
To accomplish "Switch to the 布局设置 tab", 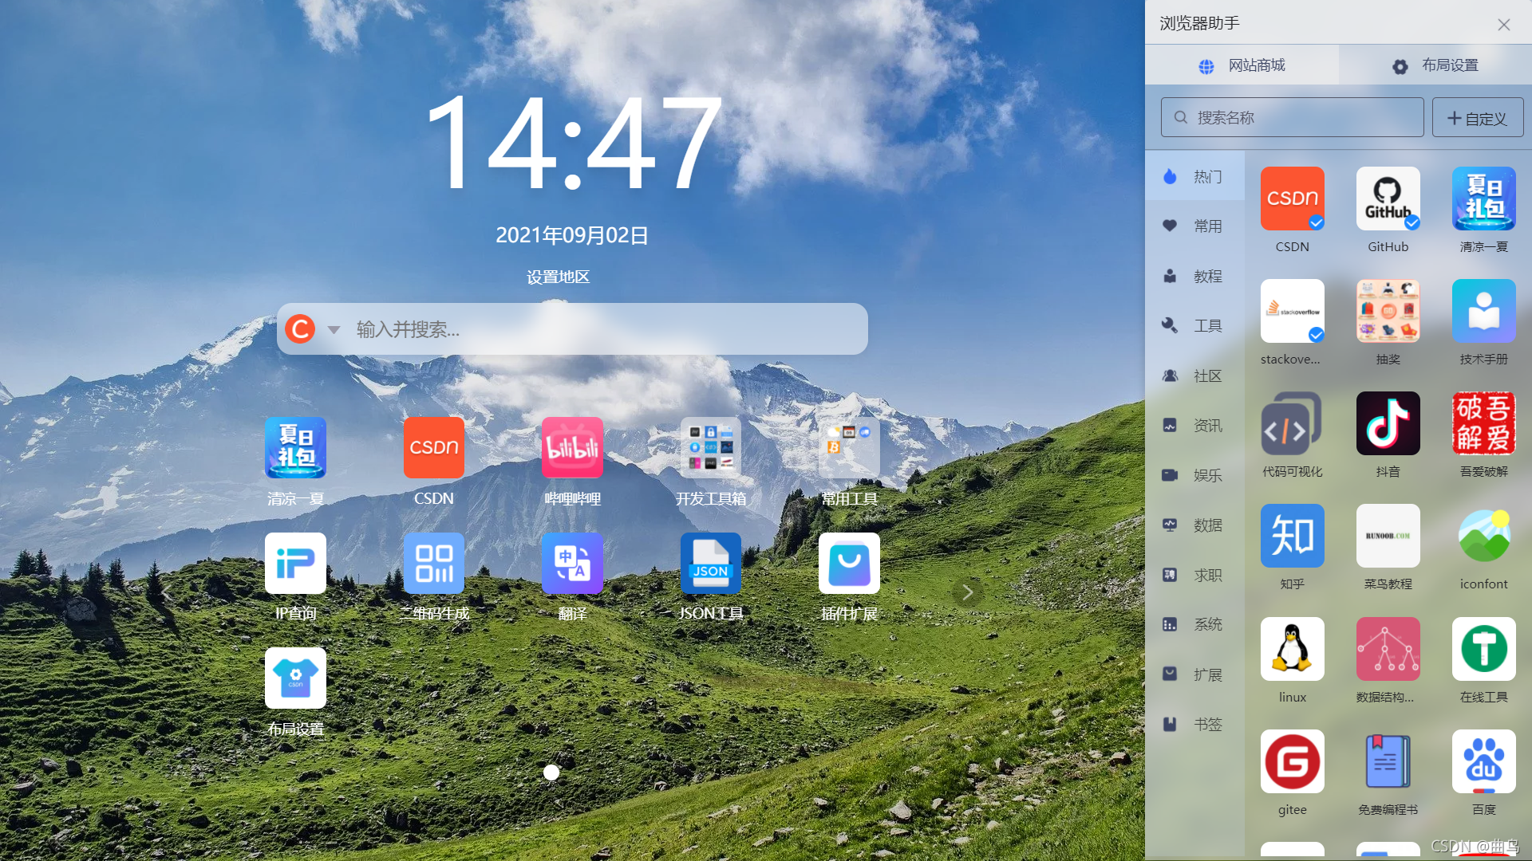I will click(x=1435, y=65).
